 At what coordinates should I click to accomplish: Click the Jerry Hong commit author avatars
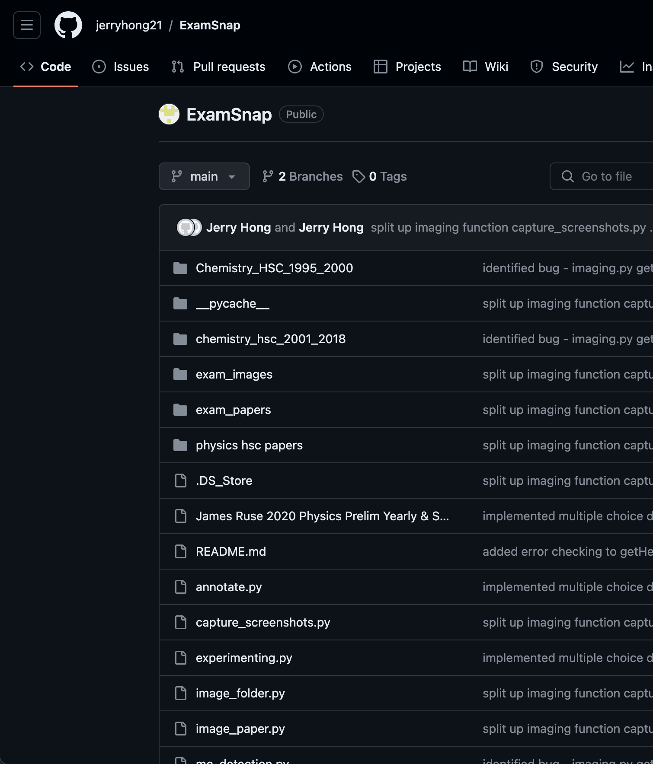[x=189, y=227]
